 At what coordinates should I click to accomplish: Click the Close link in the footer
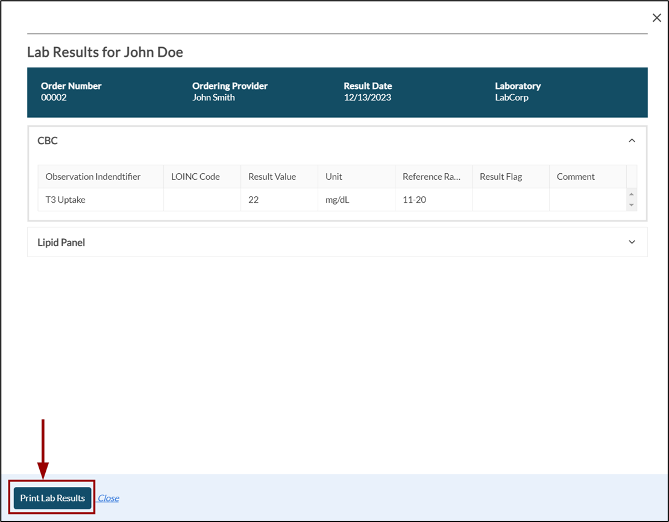[x=108, y=498]
